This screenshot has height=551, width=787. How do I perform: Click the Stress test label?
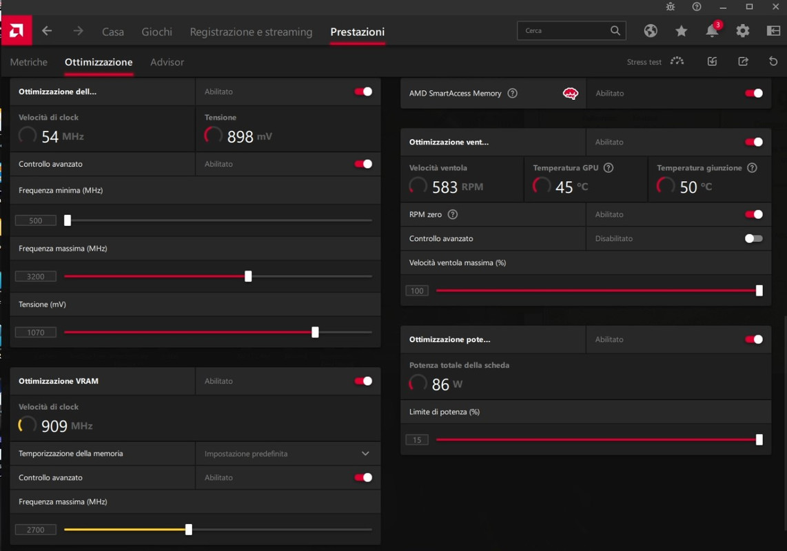[x=644, y=62]
